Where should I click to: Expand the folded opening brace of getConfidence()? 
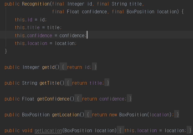click(78, 98)
